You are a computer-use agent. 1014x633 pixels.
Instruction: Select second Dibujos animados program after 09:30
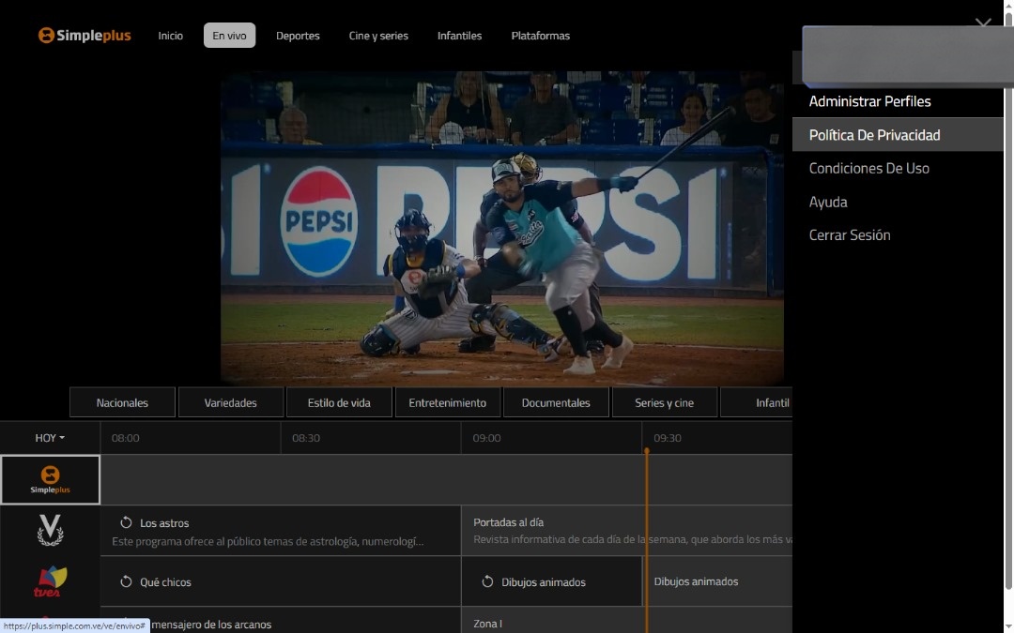click(717, 581)
